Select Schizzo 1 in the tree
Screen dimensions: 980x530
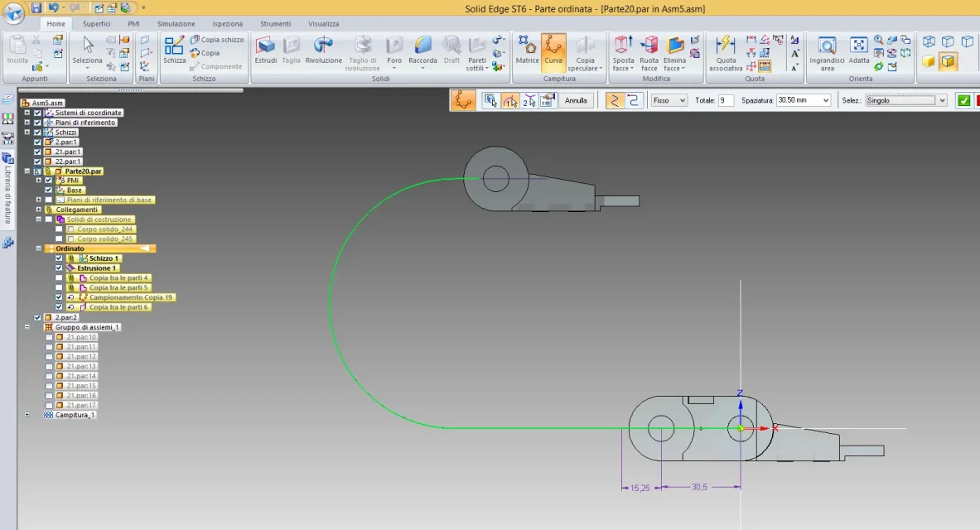point(104,258)
